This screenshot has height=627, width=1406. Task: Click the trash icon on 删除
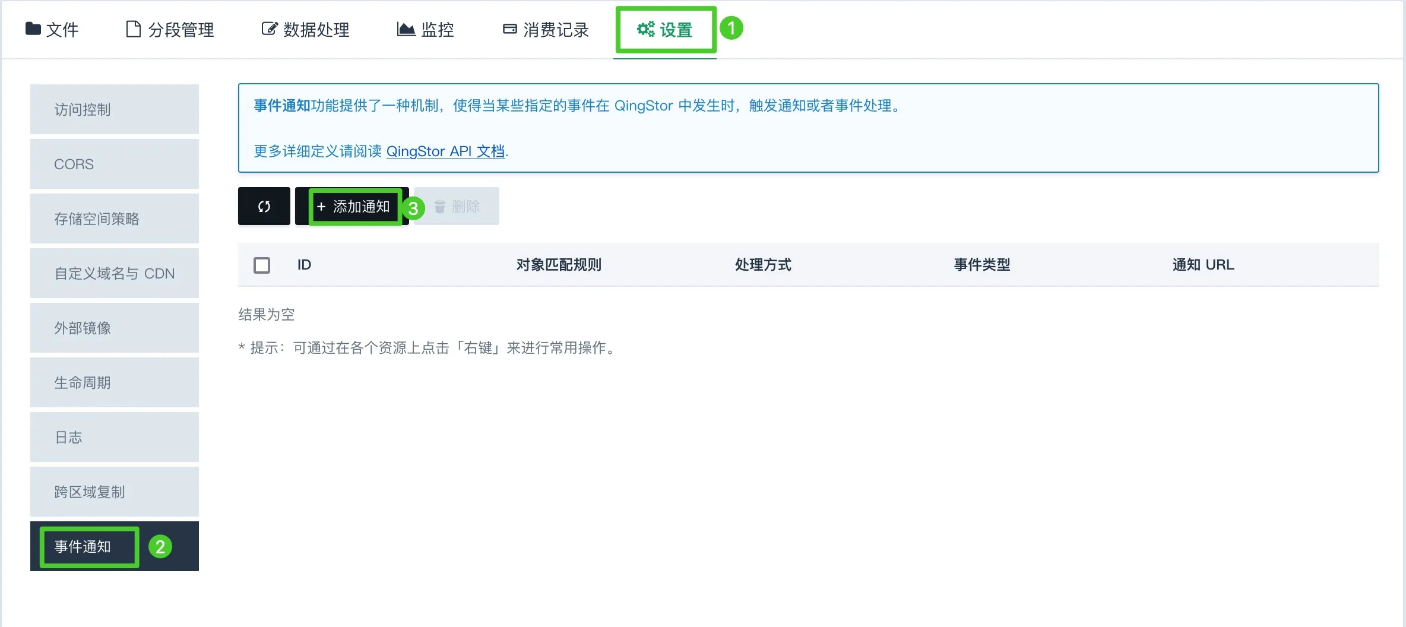pos(440,206)
